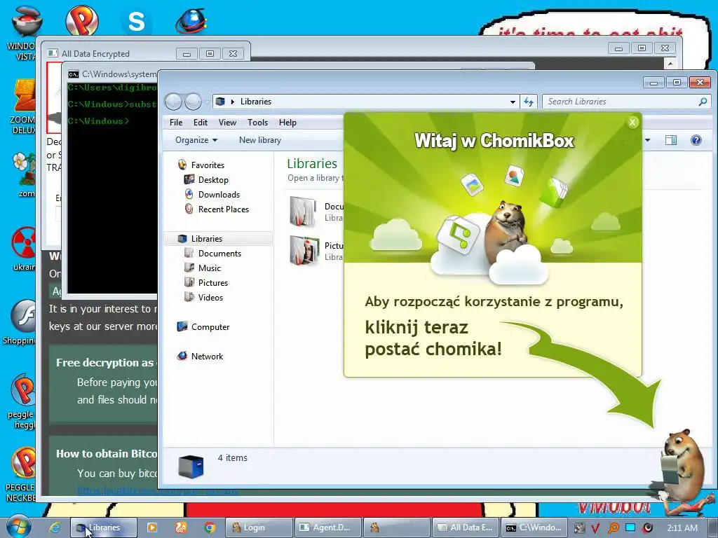Click the Libraries breadcrumb in address bar
The height and width of the screenshot is (538, 718).
tap(255, 102)
